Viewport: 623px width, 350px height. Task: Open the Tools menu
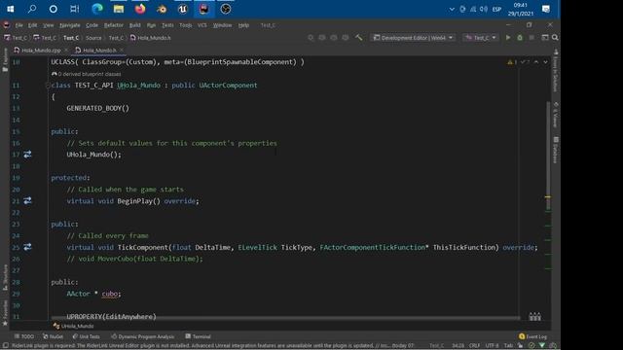click(185, 25)
